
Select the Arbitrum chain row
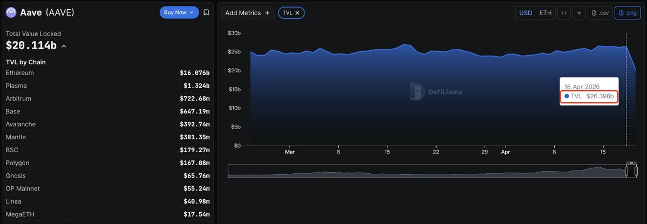pyautogui.click(x=108, y=99)
